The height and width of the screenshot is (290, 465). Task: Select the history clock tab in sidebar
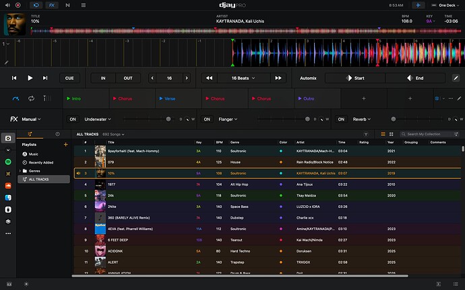point(57,134)
